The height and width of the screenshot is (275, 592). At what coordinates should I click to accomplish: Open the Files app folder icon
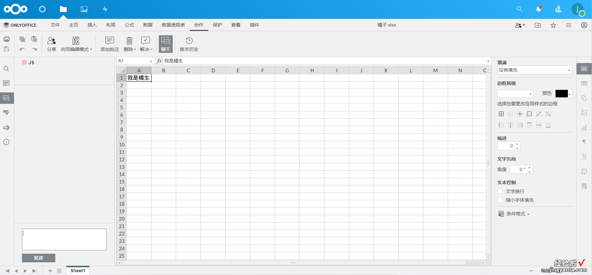coord(63,9)
